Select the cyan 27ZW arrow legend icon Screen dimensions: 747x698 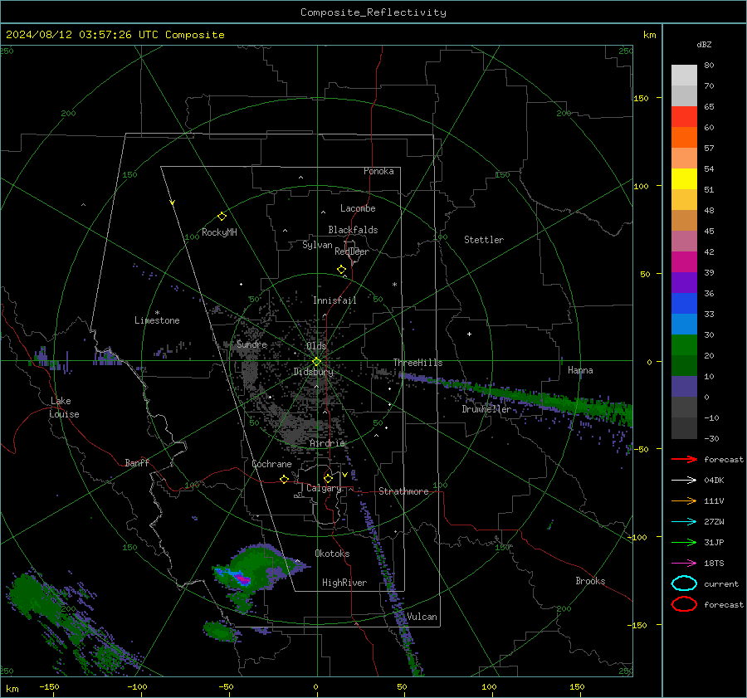click(684, 522)
